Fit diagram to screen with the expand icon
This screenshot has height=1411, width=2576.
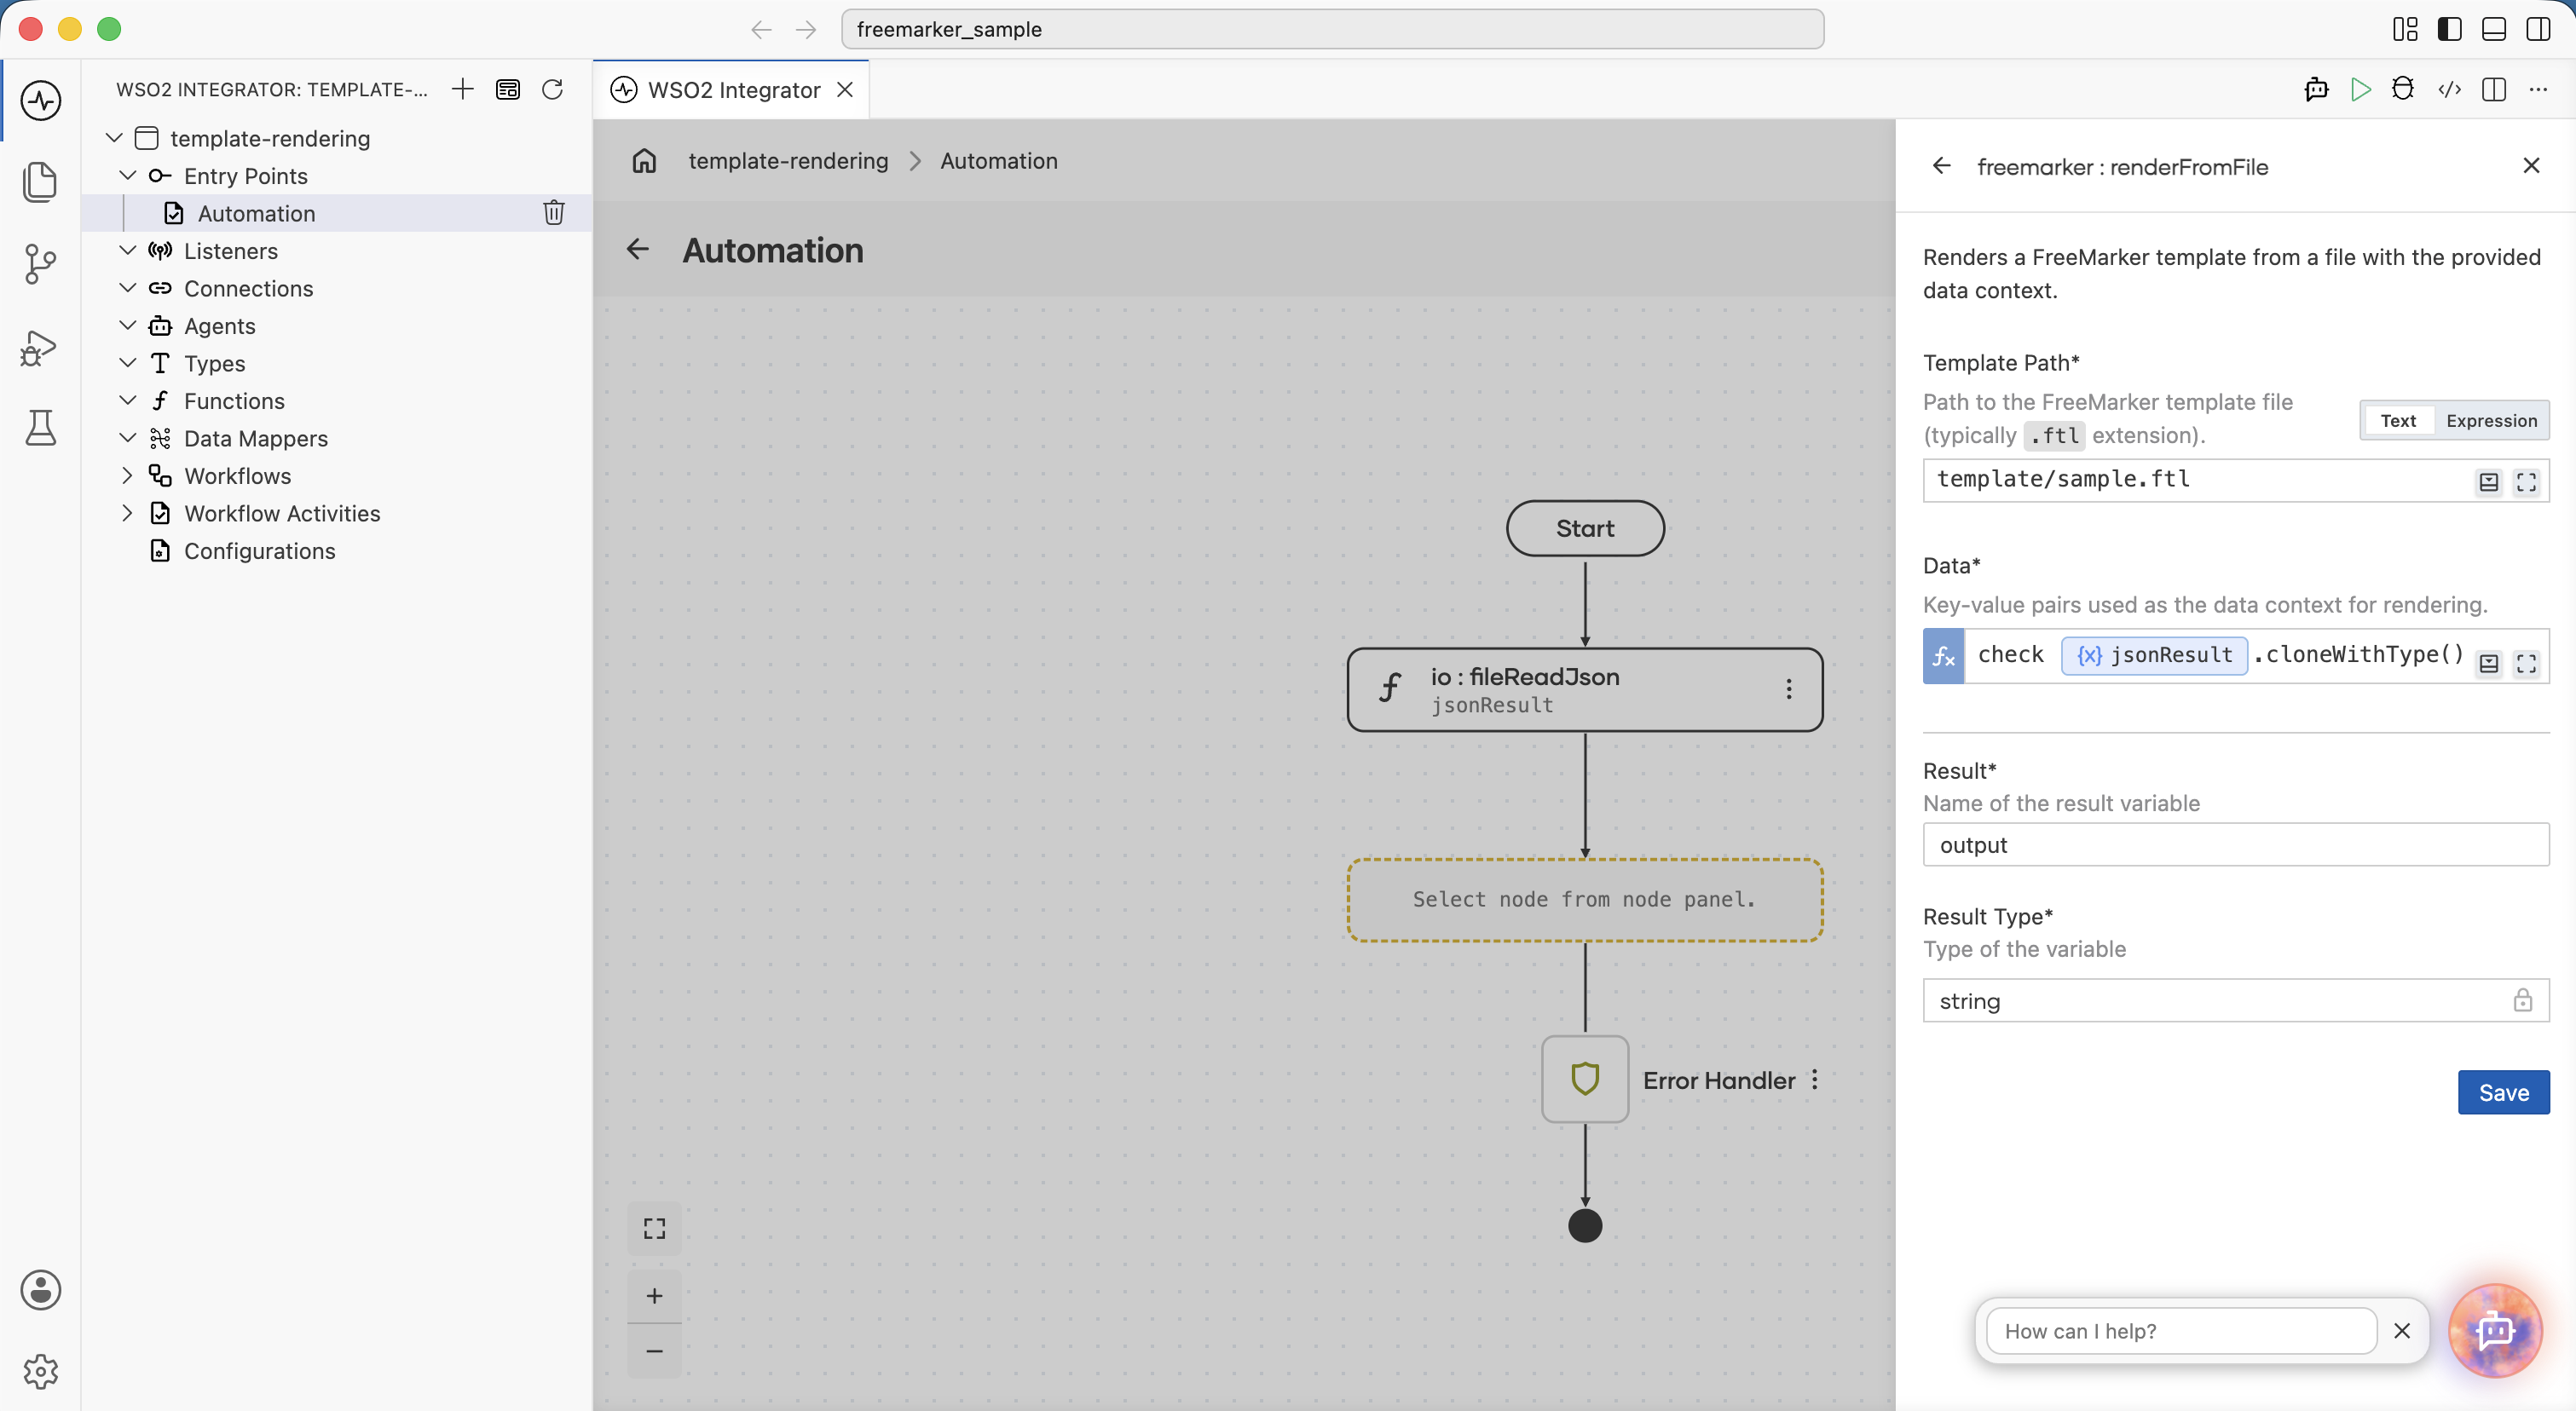(x=654, y=1228)
